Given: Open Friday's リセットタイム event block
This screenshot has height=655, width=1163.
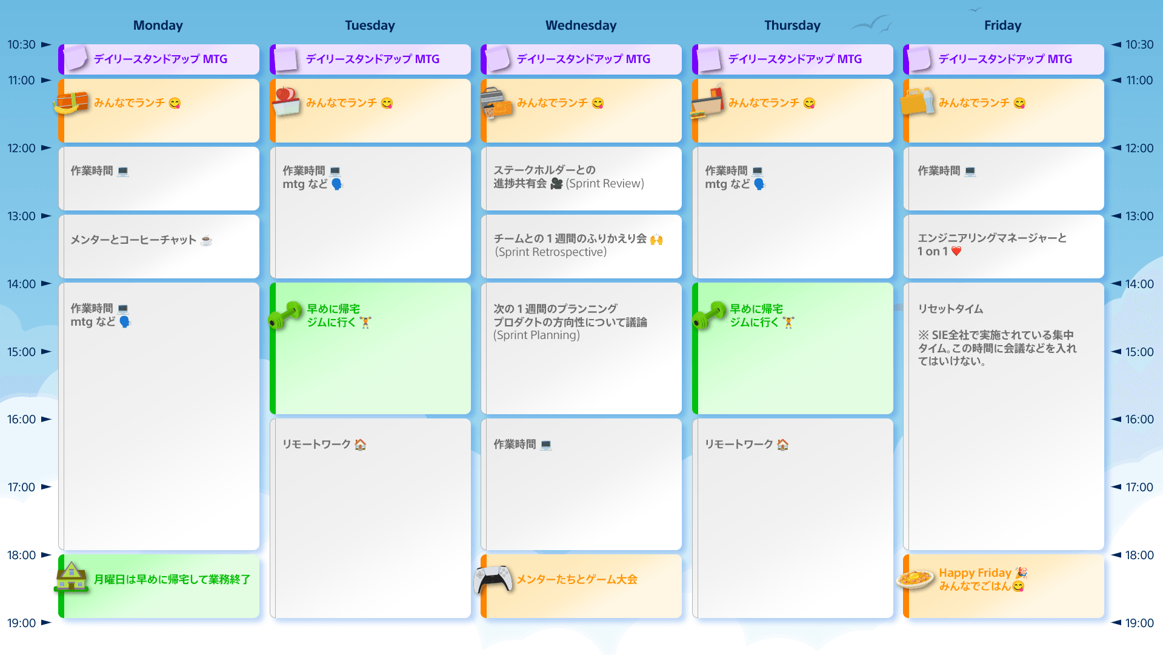Looking at the screenshot, I should (1003, 416).
